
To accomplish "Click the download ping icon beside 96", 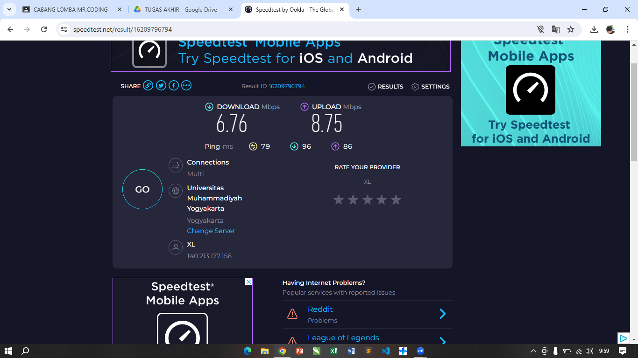I will (294, 146).
